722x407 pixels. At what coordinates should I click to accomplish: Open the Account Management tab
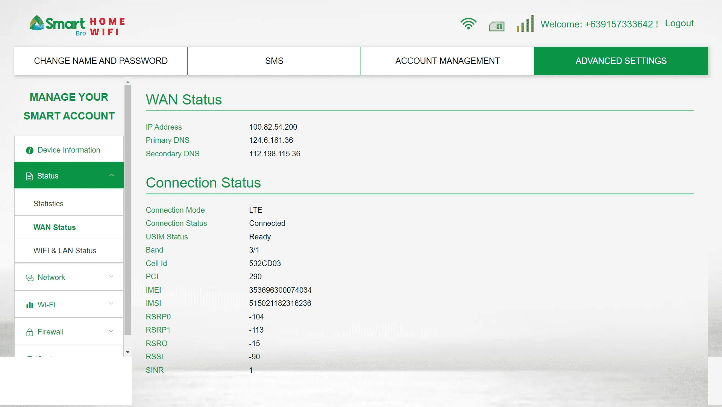point(447,61)
